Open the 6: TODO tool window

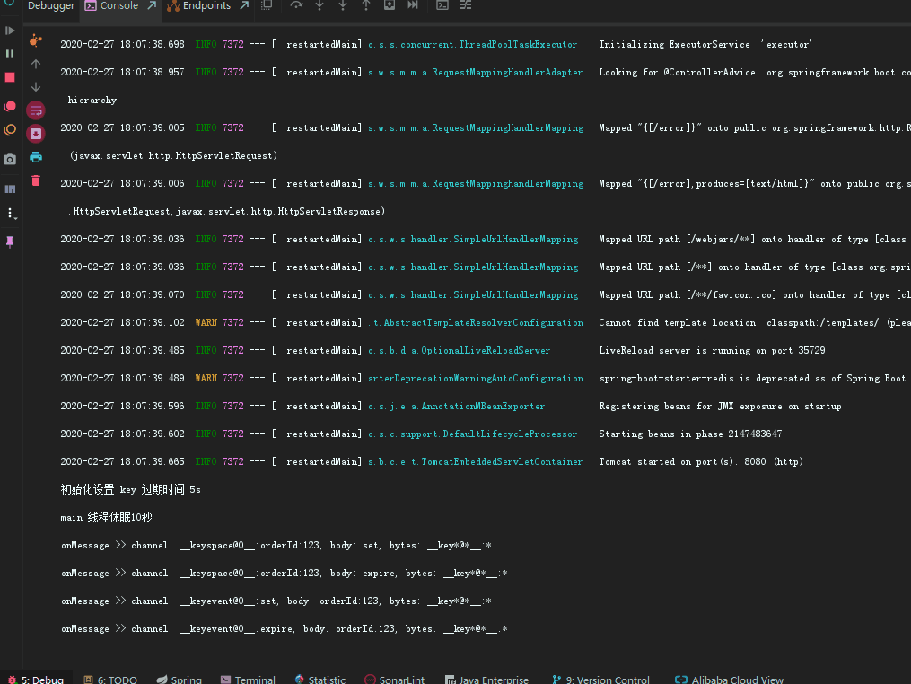pyautogui.click(x=110, y=679)
